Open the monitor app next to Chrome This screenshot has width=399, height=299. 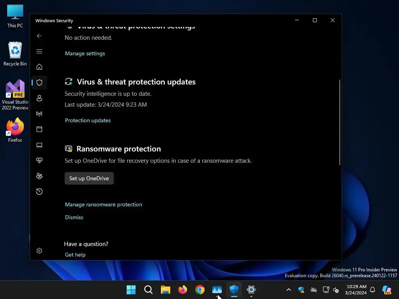(217, 290)
